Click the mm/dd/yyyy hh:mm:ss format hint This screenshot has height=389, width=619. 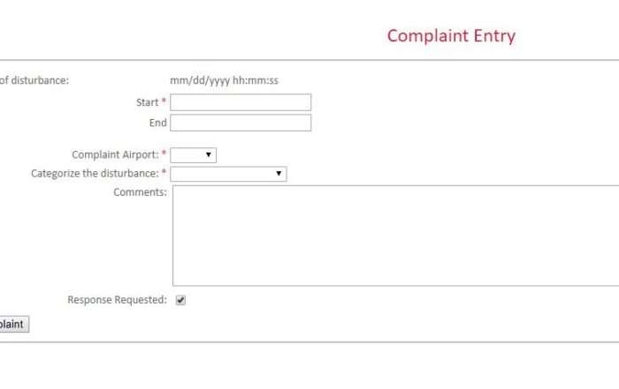[224, 81]
